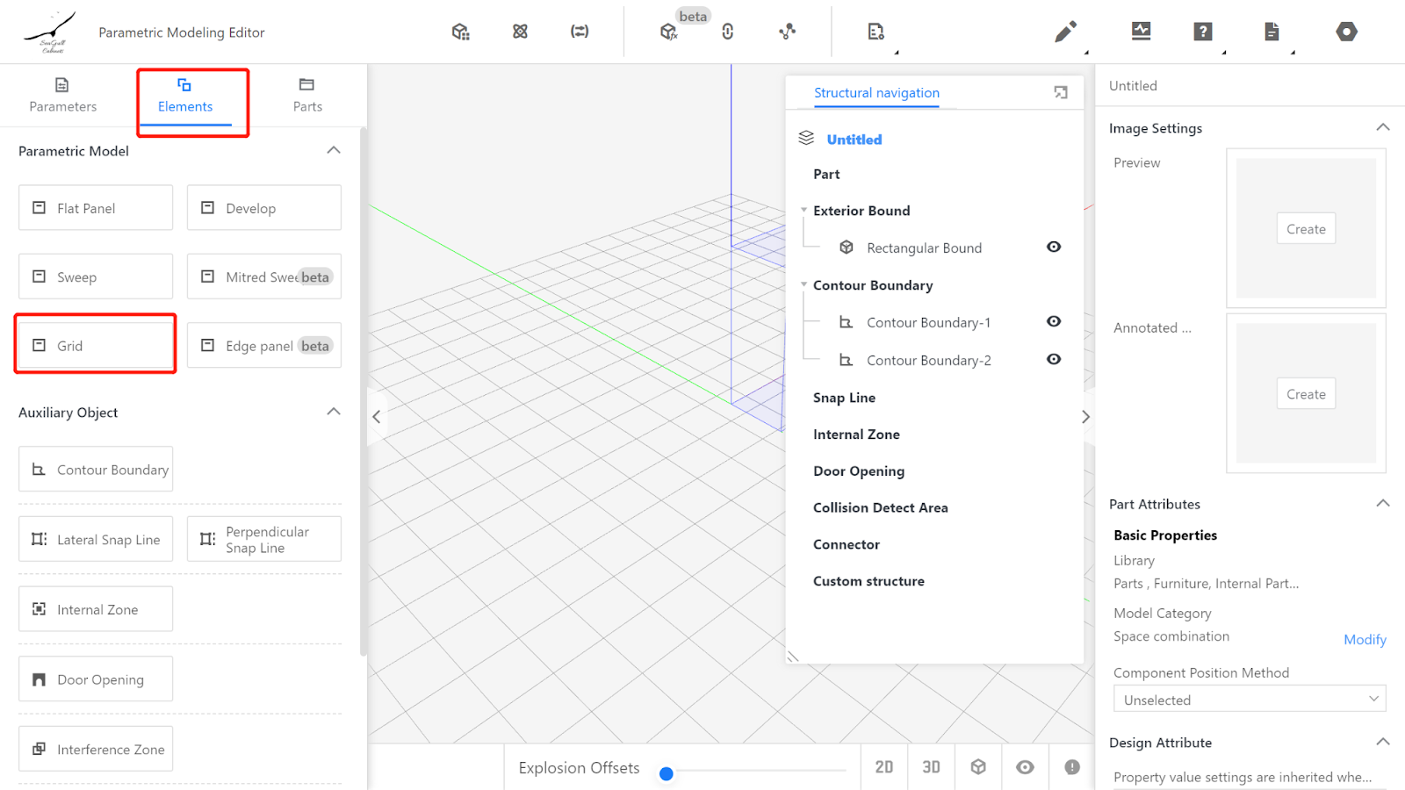The height and width of the screenshot is (790, 1405).
Task: Click the hexagon settings icon at top right
Action: 1346,32
